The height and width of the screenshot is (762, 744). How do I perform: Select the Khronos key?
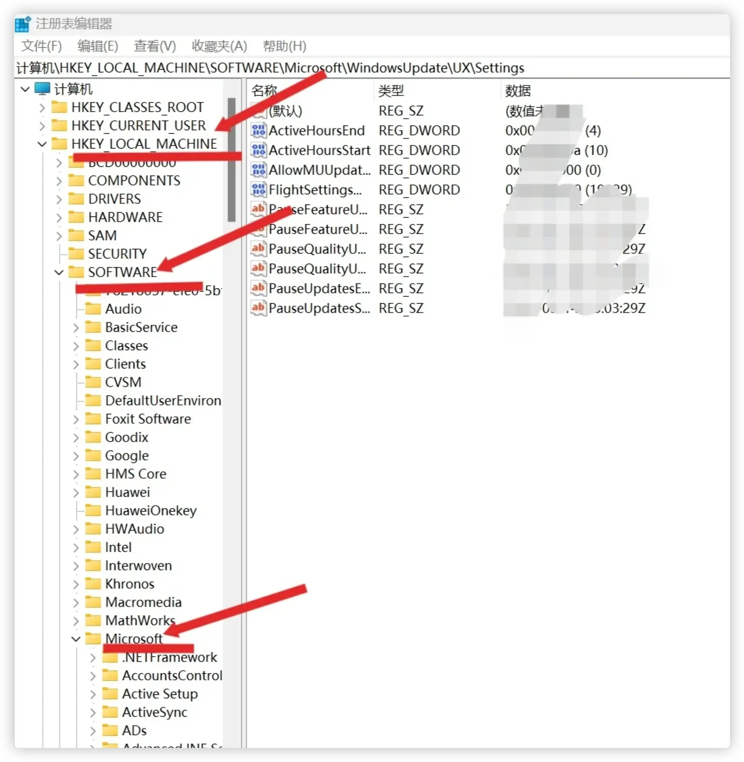(x=130, y=584)
